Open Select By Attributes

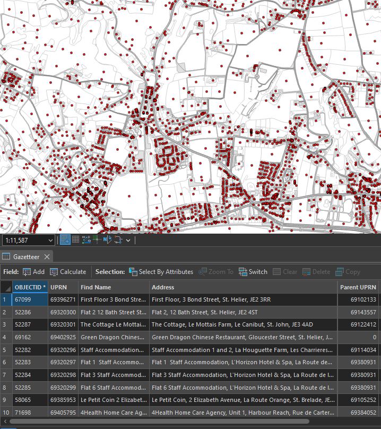[161, 272]
